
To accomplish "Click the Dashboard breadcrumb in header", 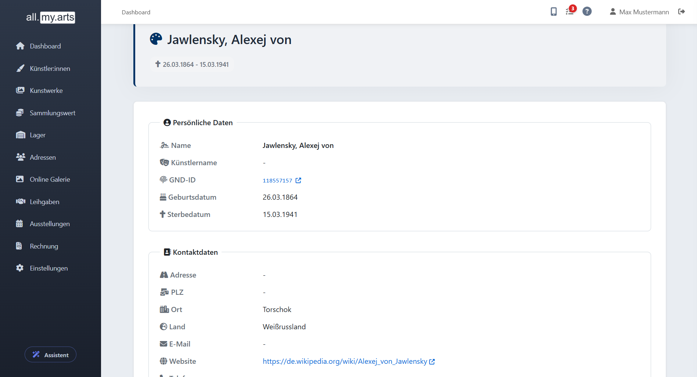I will pyautogui.click(x=136, y=12).
